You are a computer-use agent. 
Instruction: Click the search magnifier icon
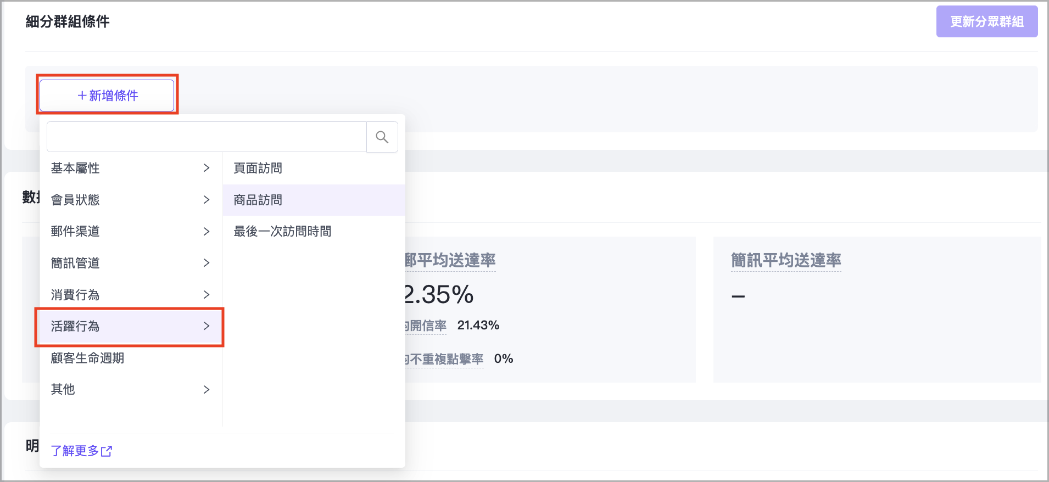pyautogui.click(x=382, y=137)
